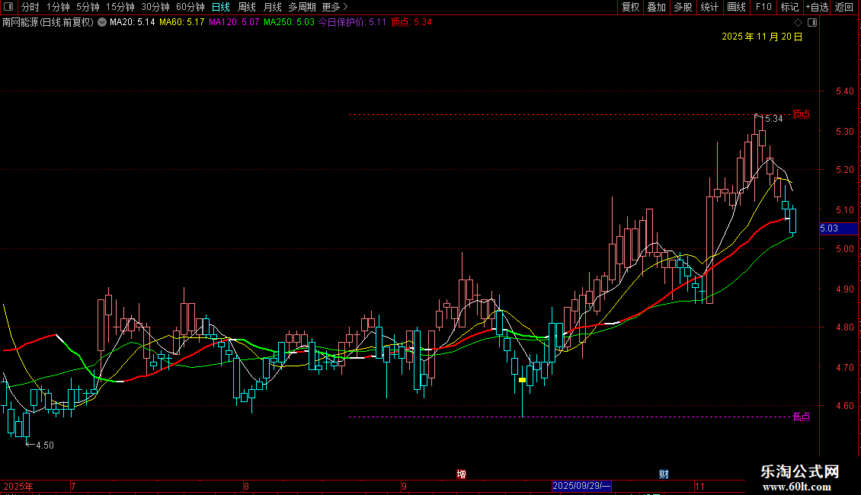Click the 5.10 price axis label
Screen dimensions: 861x495
point(844,209)
